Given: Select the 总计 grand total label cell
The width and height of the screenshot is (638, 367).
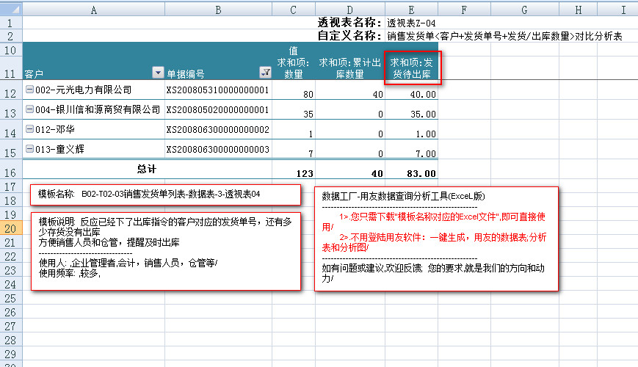Looking at the screenshot, I should [147, 169].
